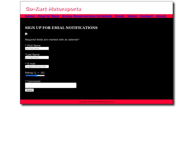Adjust the Rating slider
Screen dimensions: 193x145
(35, 76)
